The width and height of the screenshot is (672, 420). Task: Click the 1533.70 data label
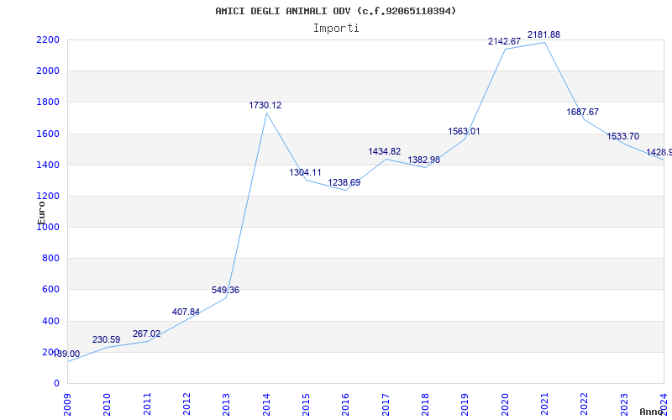click(x=622, y=136)
